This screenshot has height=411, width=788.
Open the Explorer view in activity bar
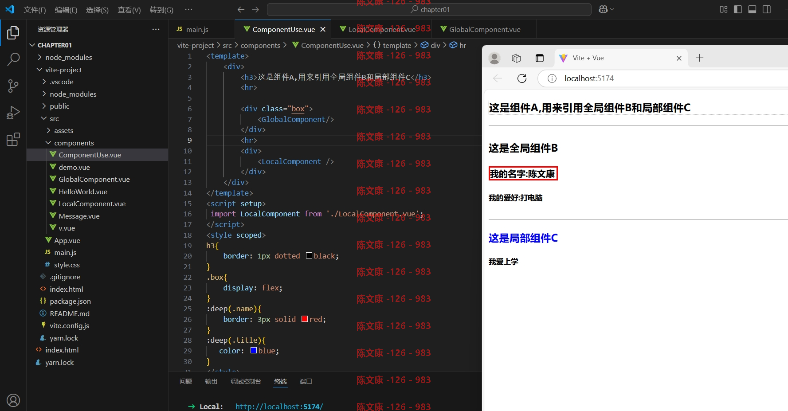point(13,33)
